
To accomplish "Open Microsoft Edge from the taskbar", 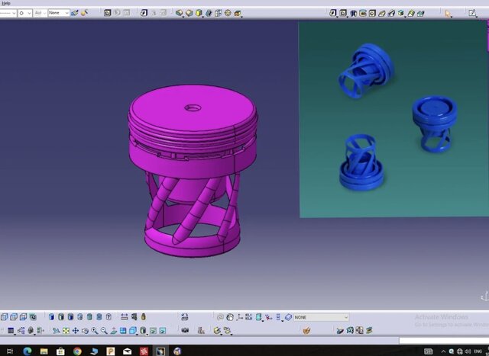I will click(27, 351).
